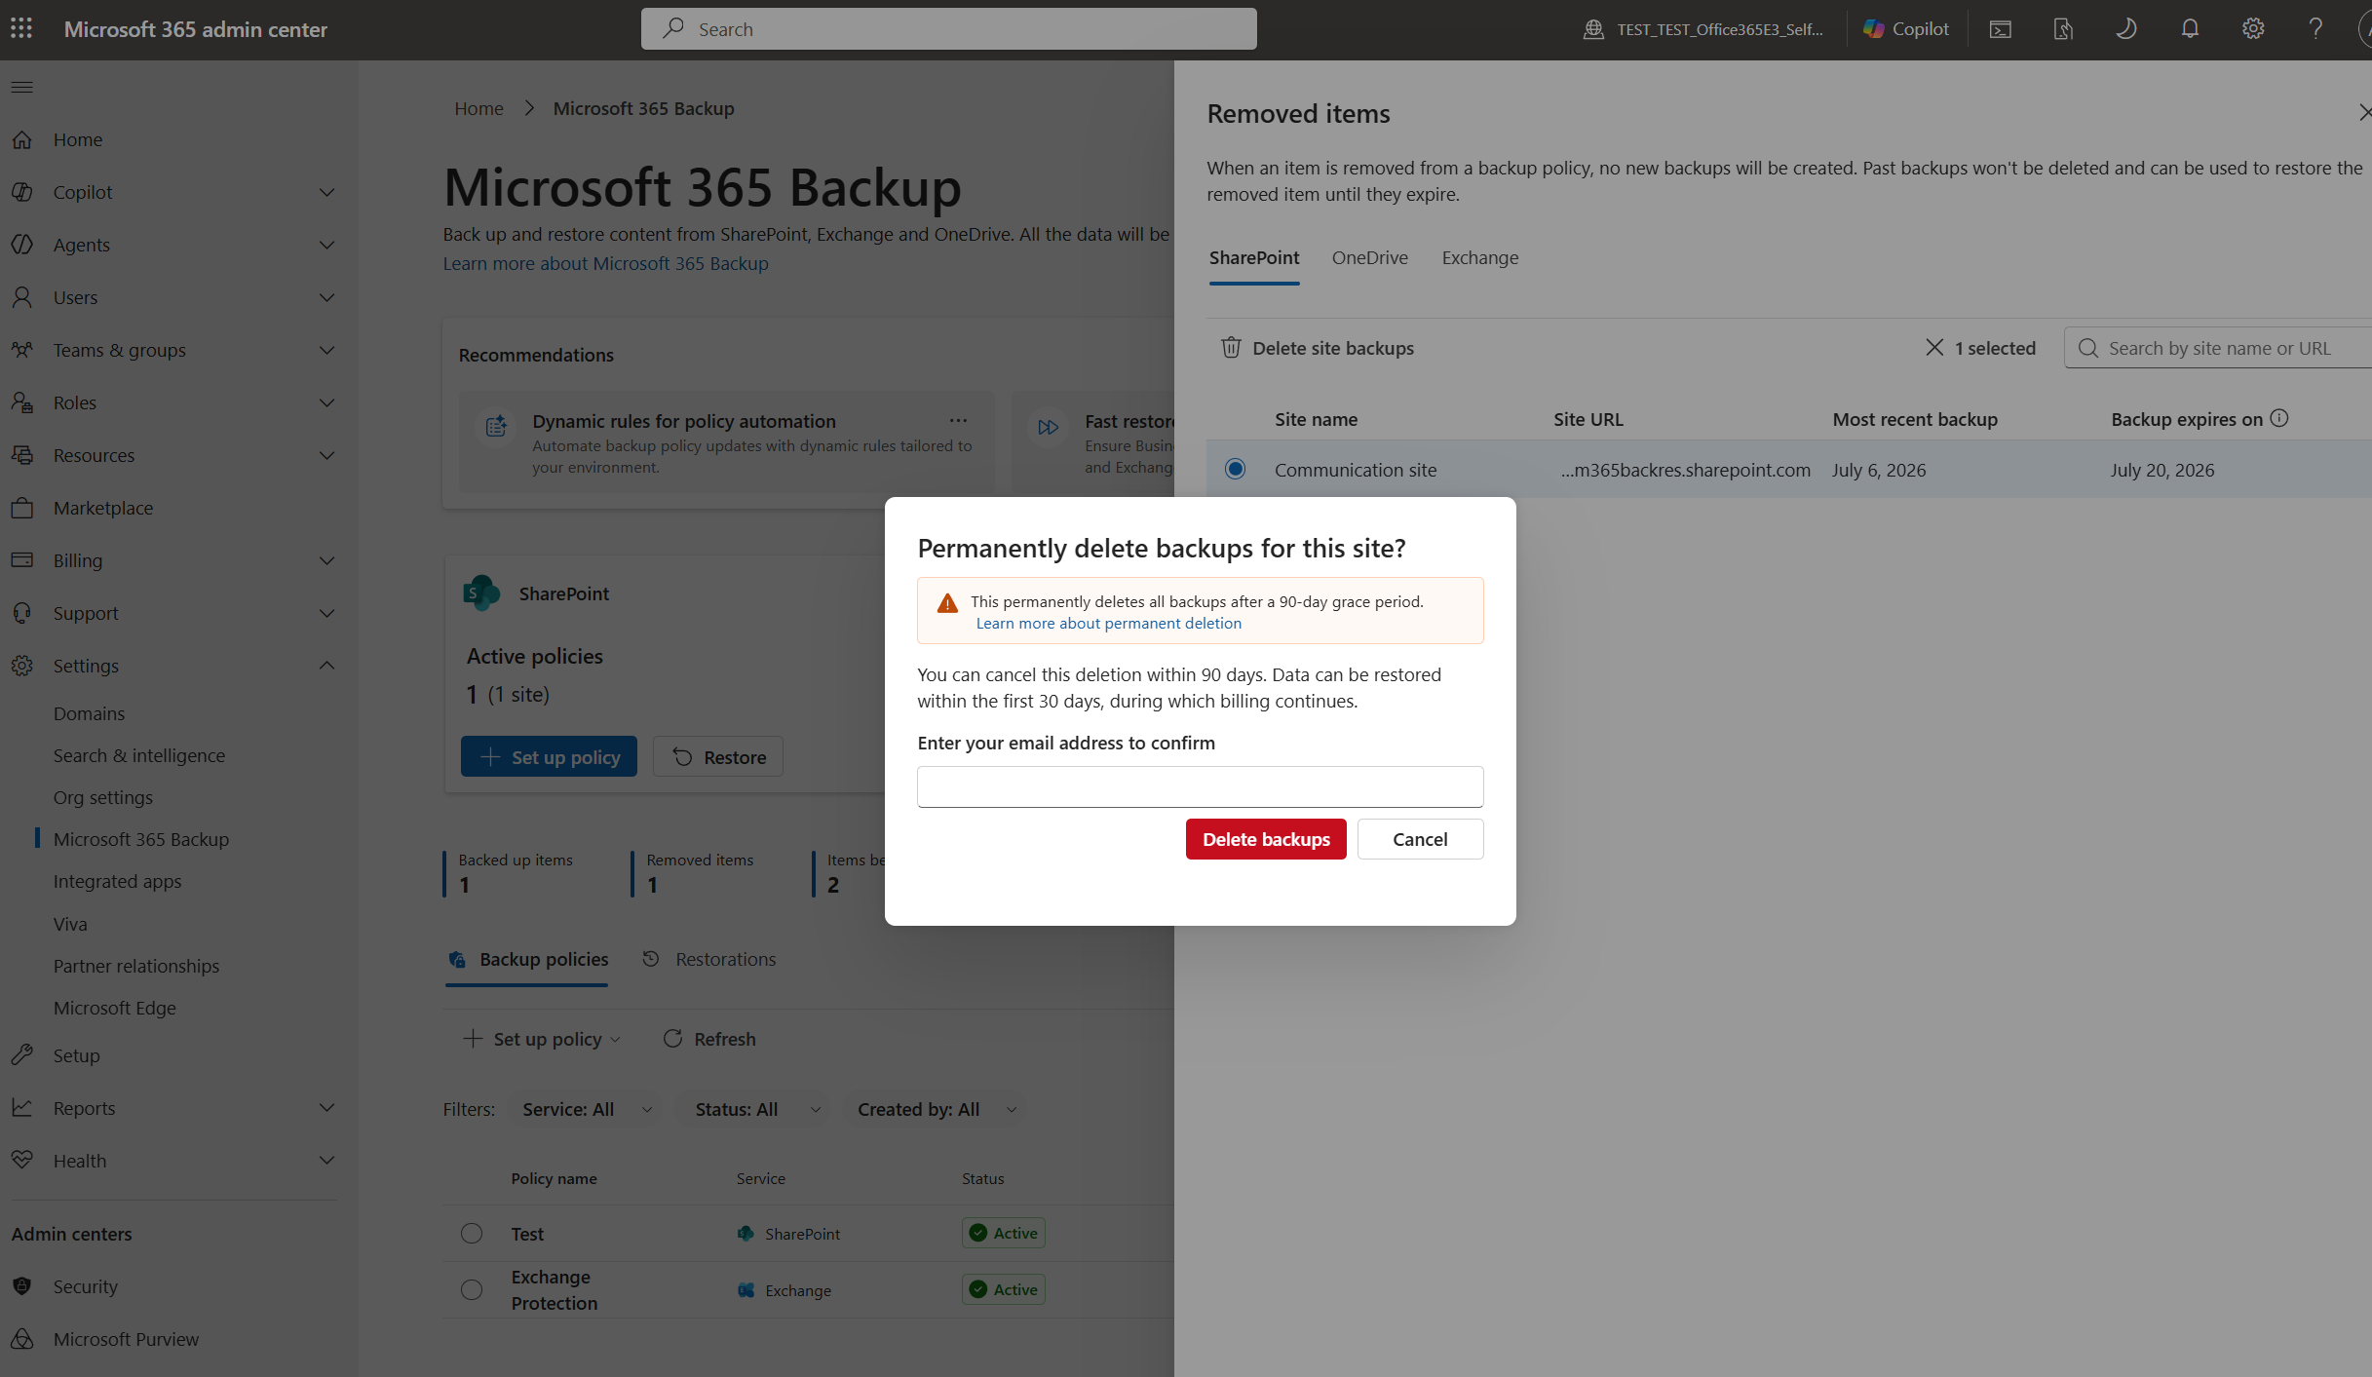Focus the email address confirmation field
This screenshot has width=2372, height=1377.
click(x=1201, y=787)
